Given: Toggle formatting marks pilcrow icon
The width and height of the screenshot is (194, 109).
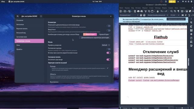Looking at the screenshot, I should (x=178, y=12).
